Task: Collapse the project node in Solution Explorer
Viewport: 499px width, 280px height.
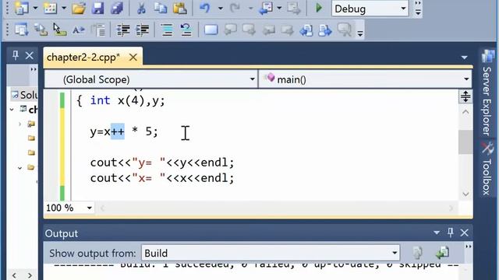Action: pos(12,110)
